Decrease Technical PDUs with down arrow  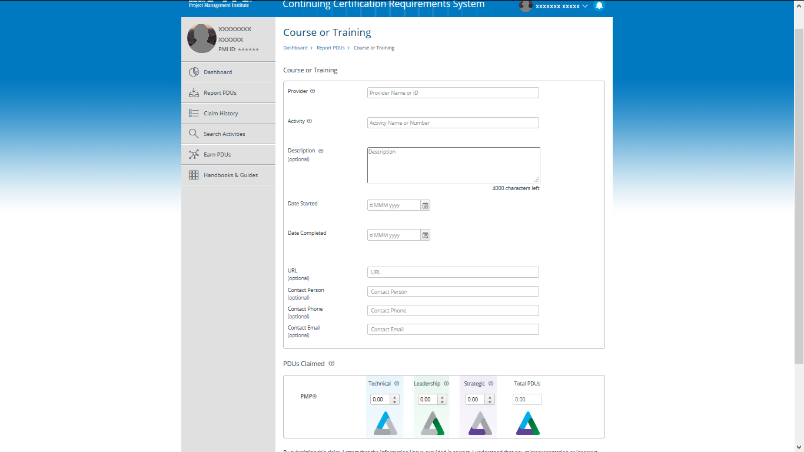click(x=394, y=402)
